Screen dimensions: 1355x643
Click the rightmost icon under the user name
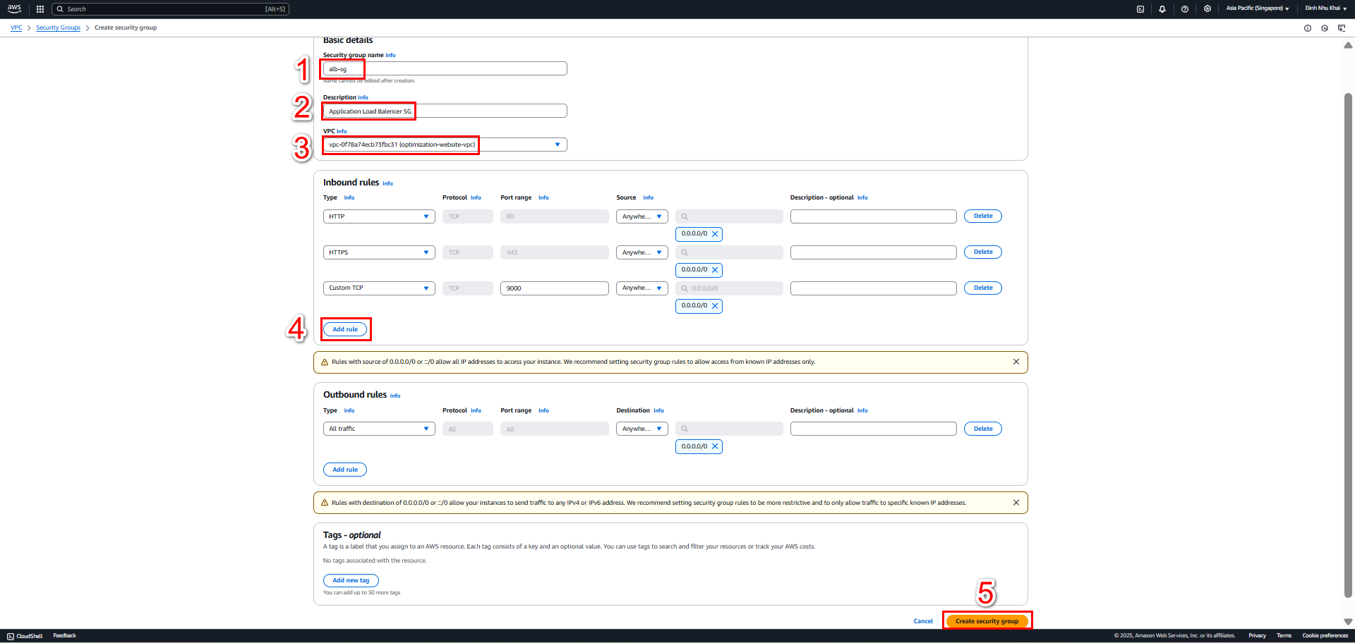click(1342, 28)
